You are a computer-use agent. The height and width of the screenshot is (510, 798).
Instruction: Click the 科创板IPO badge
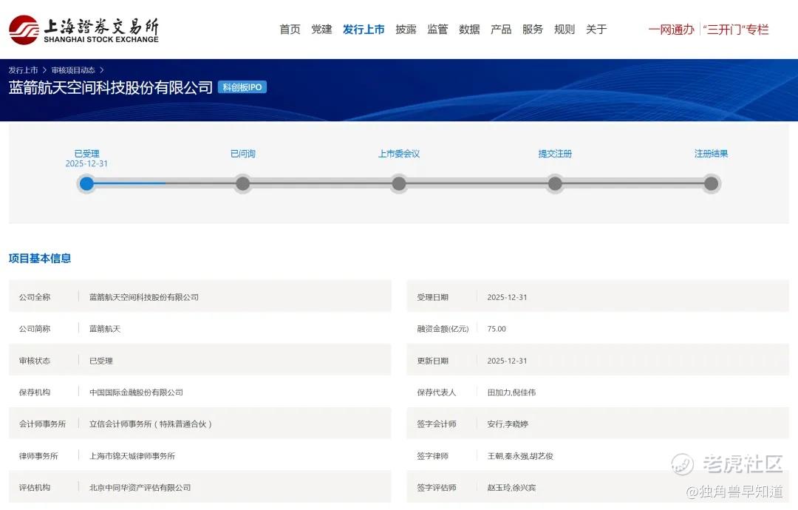click(242, 87)
